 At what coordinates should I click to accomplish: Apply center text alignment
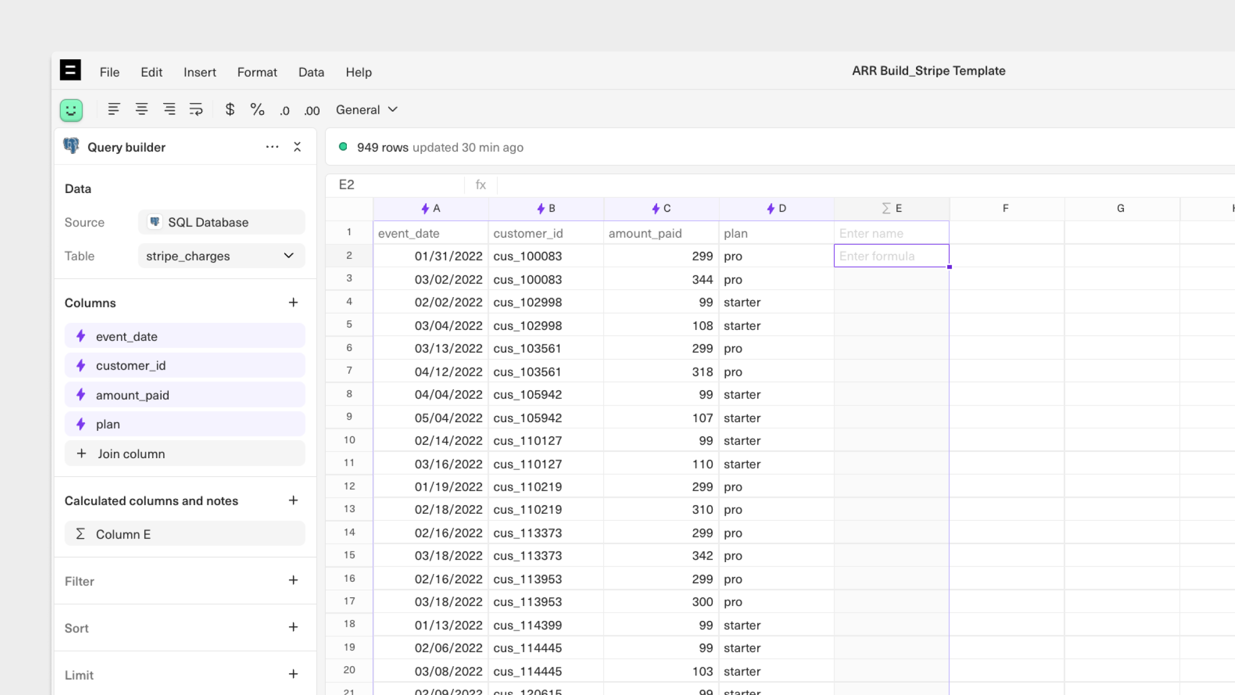142,109
